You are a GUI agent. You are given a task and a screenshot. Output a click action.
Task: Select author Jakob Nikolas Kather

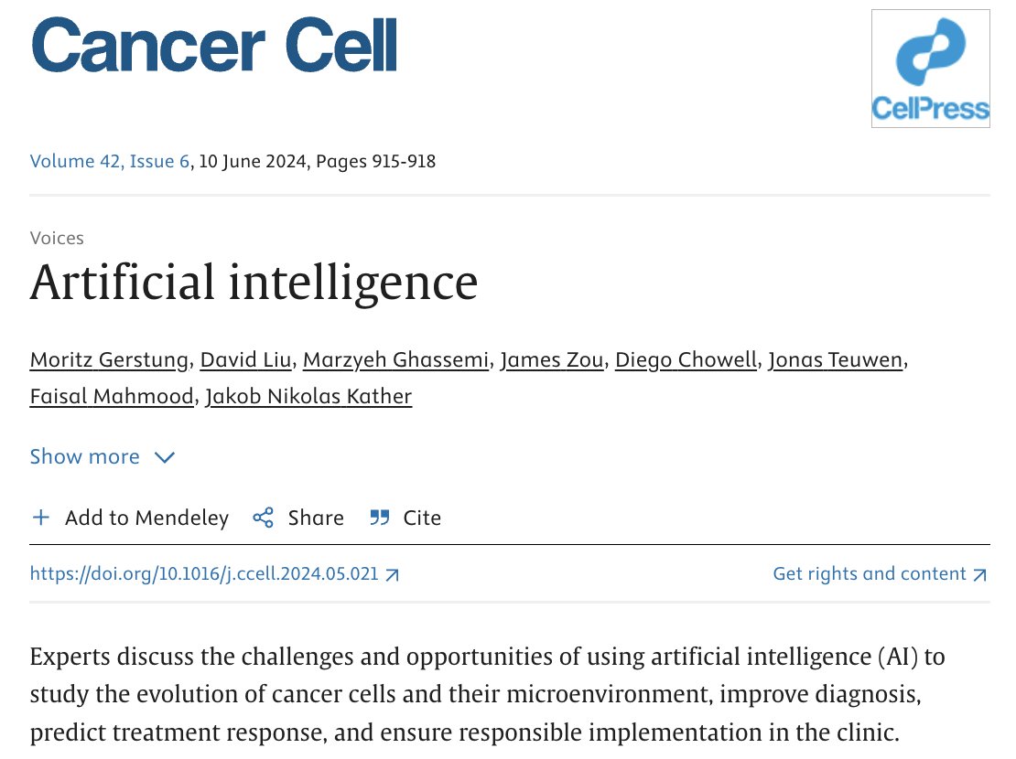[x=308, y=396]
